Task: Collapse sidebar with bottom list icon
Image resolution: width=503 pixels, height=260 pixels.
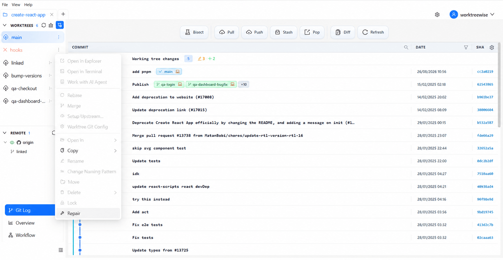Action: (x=61, y=250)
